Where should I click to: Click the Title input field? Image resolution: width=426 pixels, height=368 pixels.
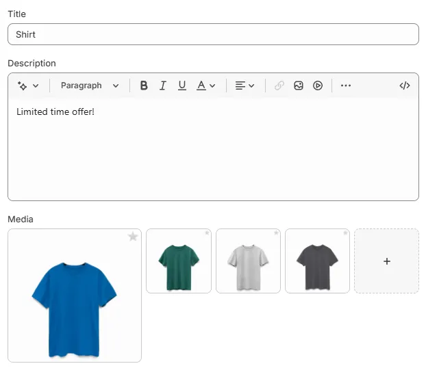point(213,34)
